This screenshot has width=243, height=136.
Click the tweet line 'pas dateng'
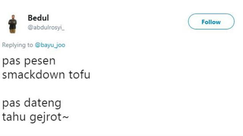32,103
